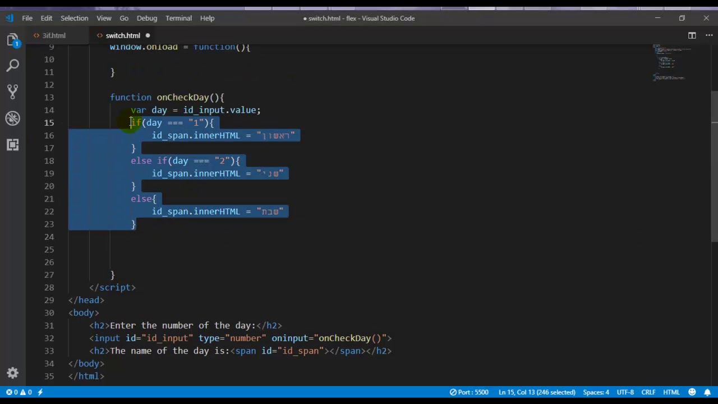Click the closing </html> tag
Image resolution: width=718 pixels, height=404 pixels.
coord(86,376)
